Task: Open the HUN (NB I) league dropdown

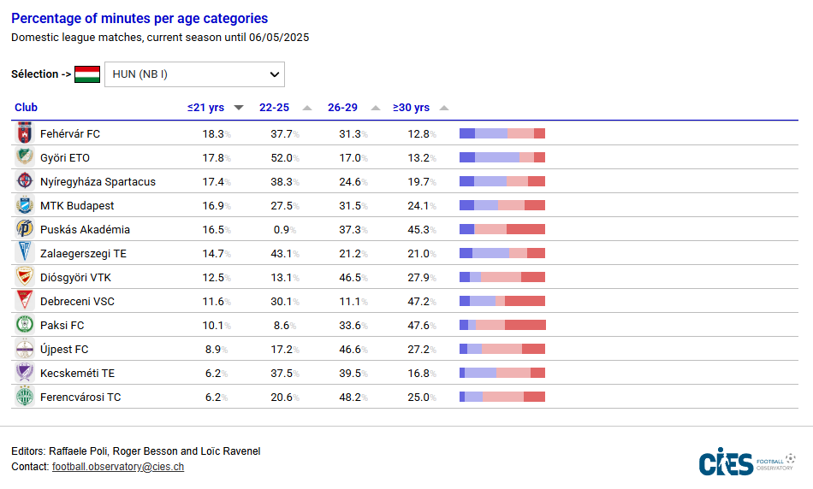Action: pyautogui.click(x=194, y=74)
